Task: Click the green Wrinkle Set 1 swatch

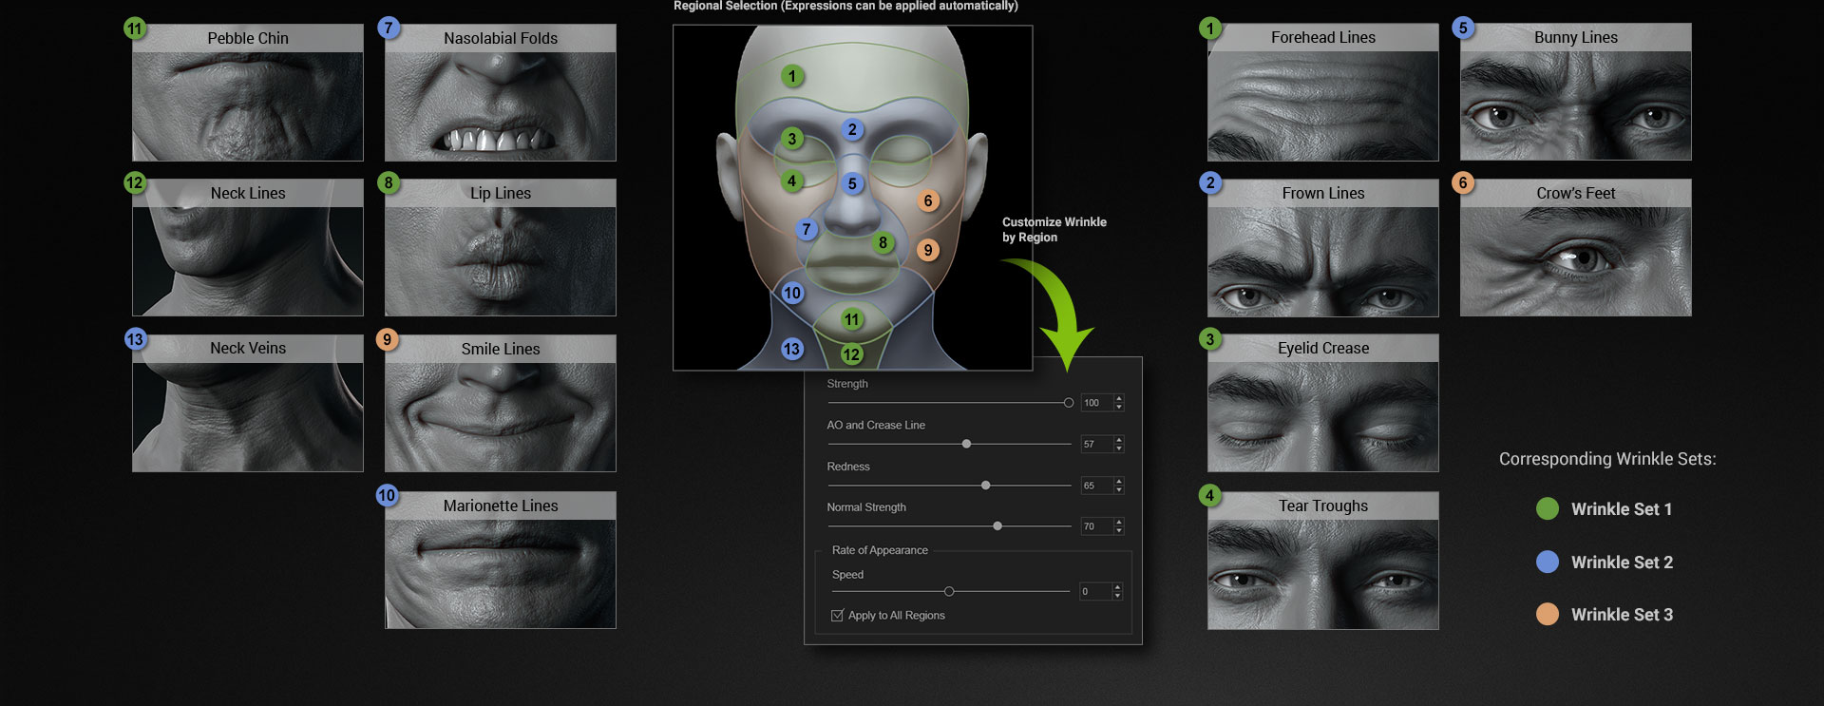Action: tap(1548, 509)
